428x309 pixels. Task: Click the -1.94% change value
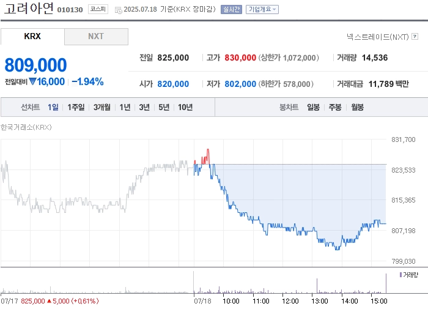[87, 81]
